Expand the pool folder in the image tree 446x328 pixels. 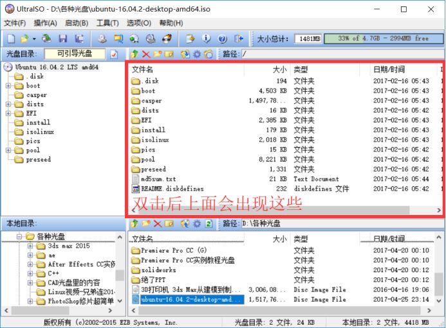click(x=8, y=150)
